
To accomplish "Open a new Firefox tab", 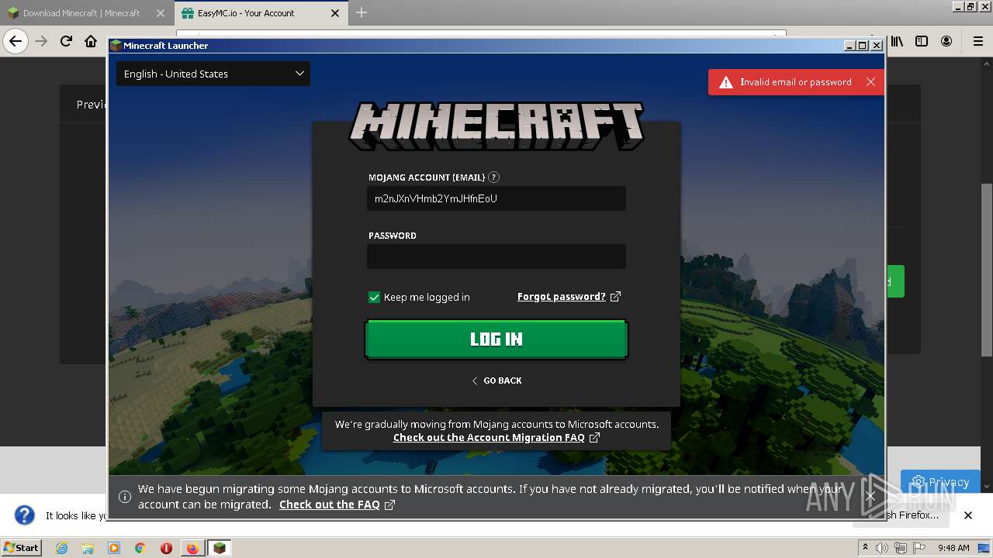I will click(362, 12).
